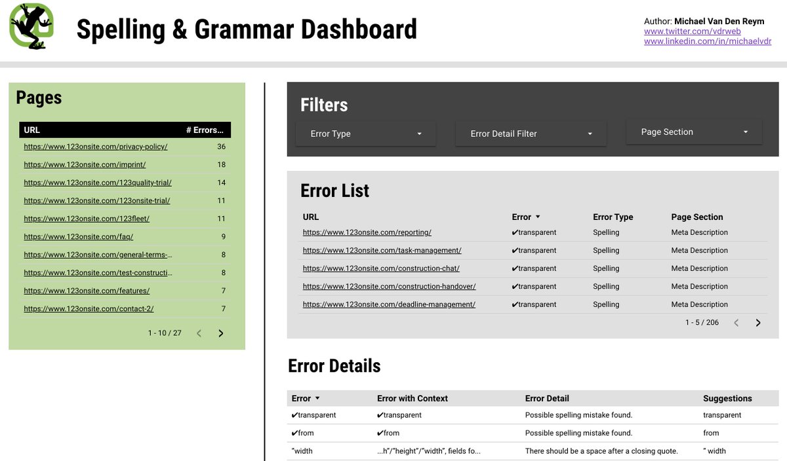Select Meta Description cell in reporting row
The image size is (787, 461).
coord(700,232)
